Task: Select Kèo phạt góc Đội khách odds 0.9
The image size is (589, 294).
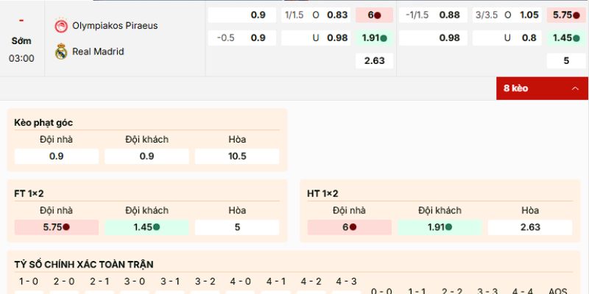Action: (147, 156)
